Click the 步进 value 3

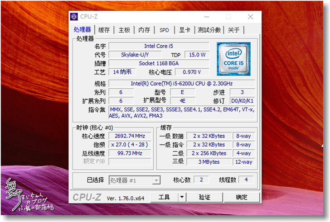[x=242, y=92]
